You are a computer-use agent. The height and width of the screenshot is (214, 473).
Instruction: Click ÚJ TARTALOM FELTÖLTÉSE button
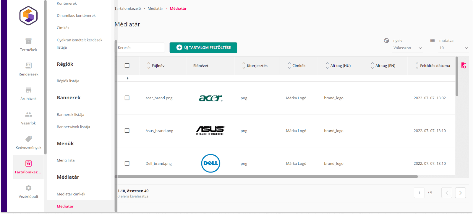(x=203, y=47)
